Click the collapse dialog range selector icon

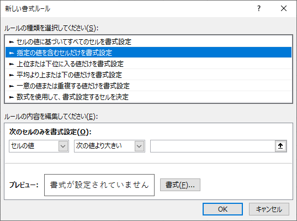[x=280, y=146]
